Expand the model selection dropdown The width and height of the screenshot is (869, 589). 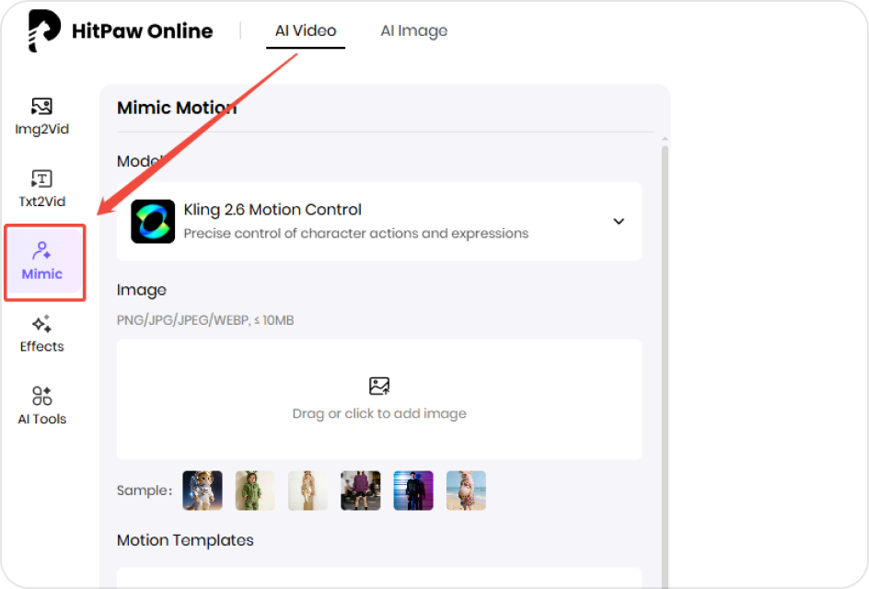(x=619, y=222)
